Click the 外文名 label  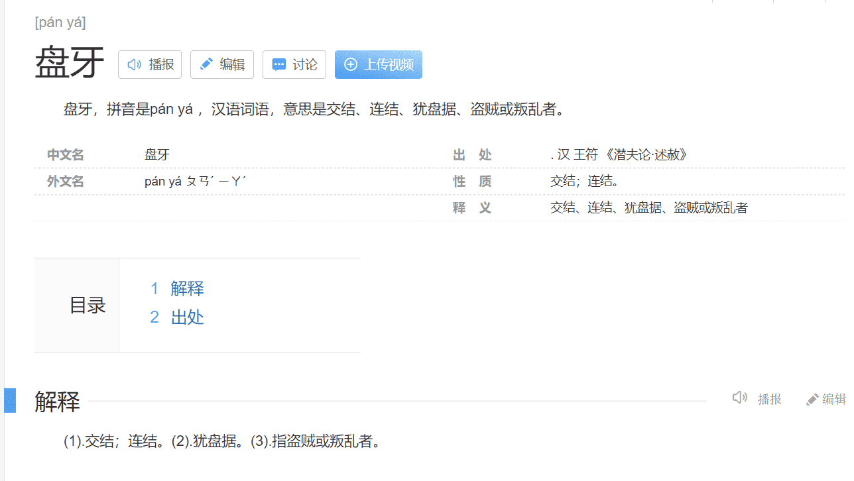pyautogui.click(x=66, y=182)
